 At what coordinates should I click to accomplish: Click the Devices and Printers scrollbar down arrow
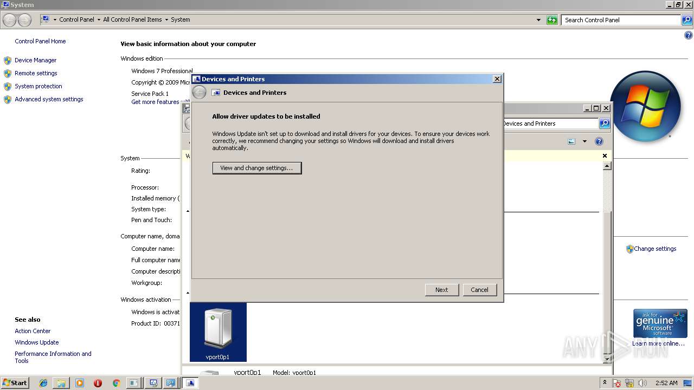[x=607, y=359]
